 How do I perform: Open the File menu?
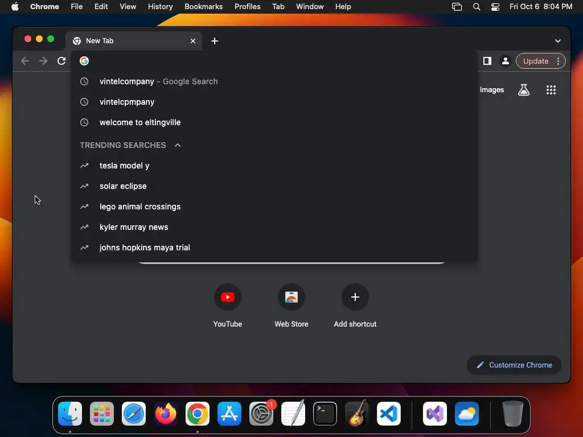pyautogui.click(x=77, y=6)
